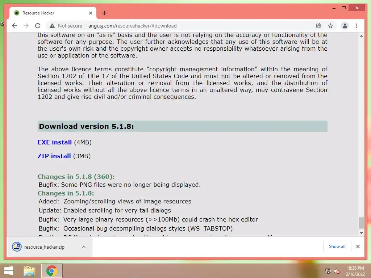Click the address bar URL
Screen dimensions: 371x278
tap(133, 26)
